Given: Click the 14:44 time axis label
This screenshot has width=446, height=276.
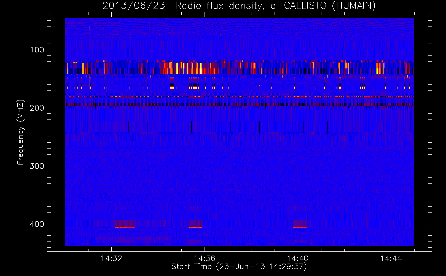Looking at the screenshot, I should pyautogui.click(x=391, y=259).
